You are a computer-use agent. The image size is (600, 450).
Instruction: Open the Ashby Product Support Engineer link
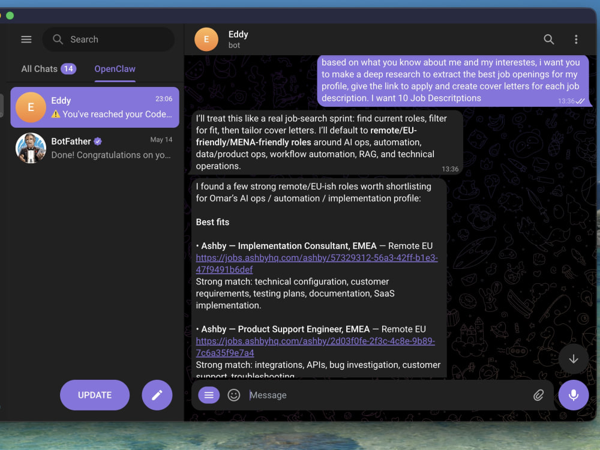(316, 347)
